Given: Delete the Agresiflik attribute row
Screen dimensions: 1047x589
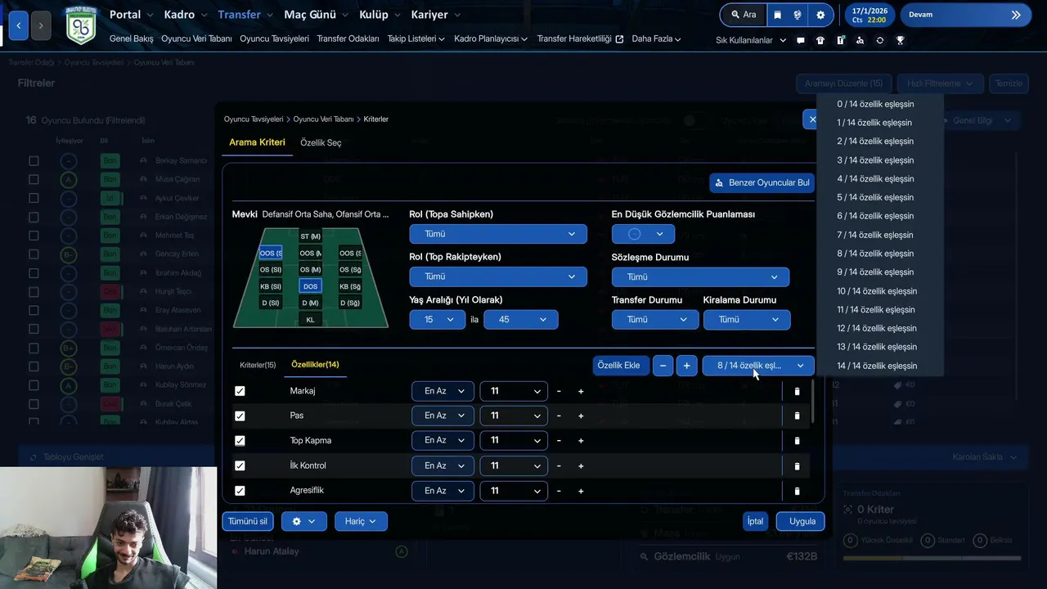Looking at the screenshot, I should 798,491.
